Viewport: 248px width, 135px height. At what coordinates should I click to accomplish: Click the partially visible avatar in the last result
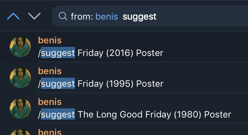(x=20, y=132)
